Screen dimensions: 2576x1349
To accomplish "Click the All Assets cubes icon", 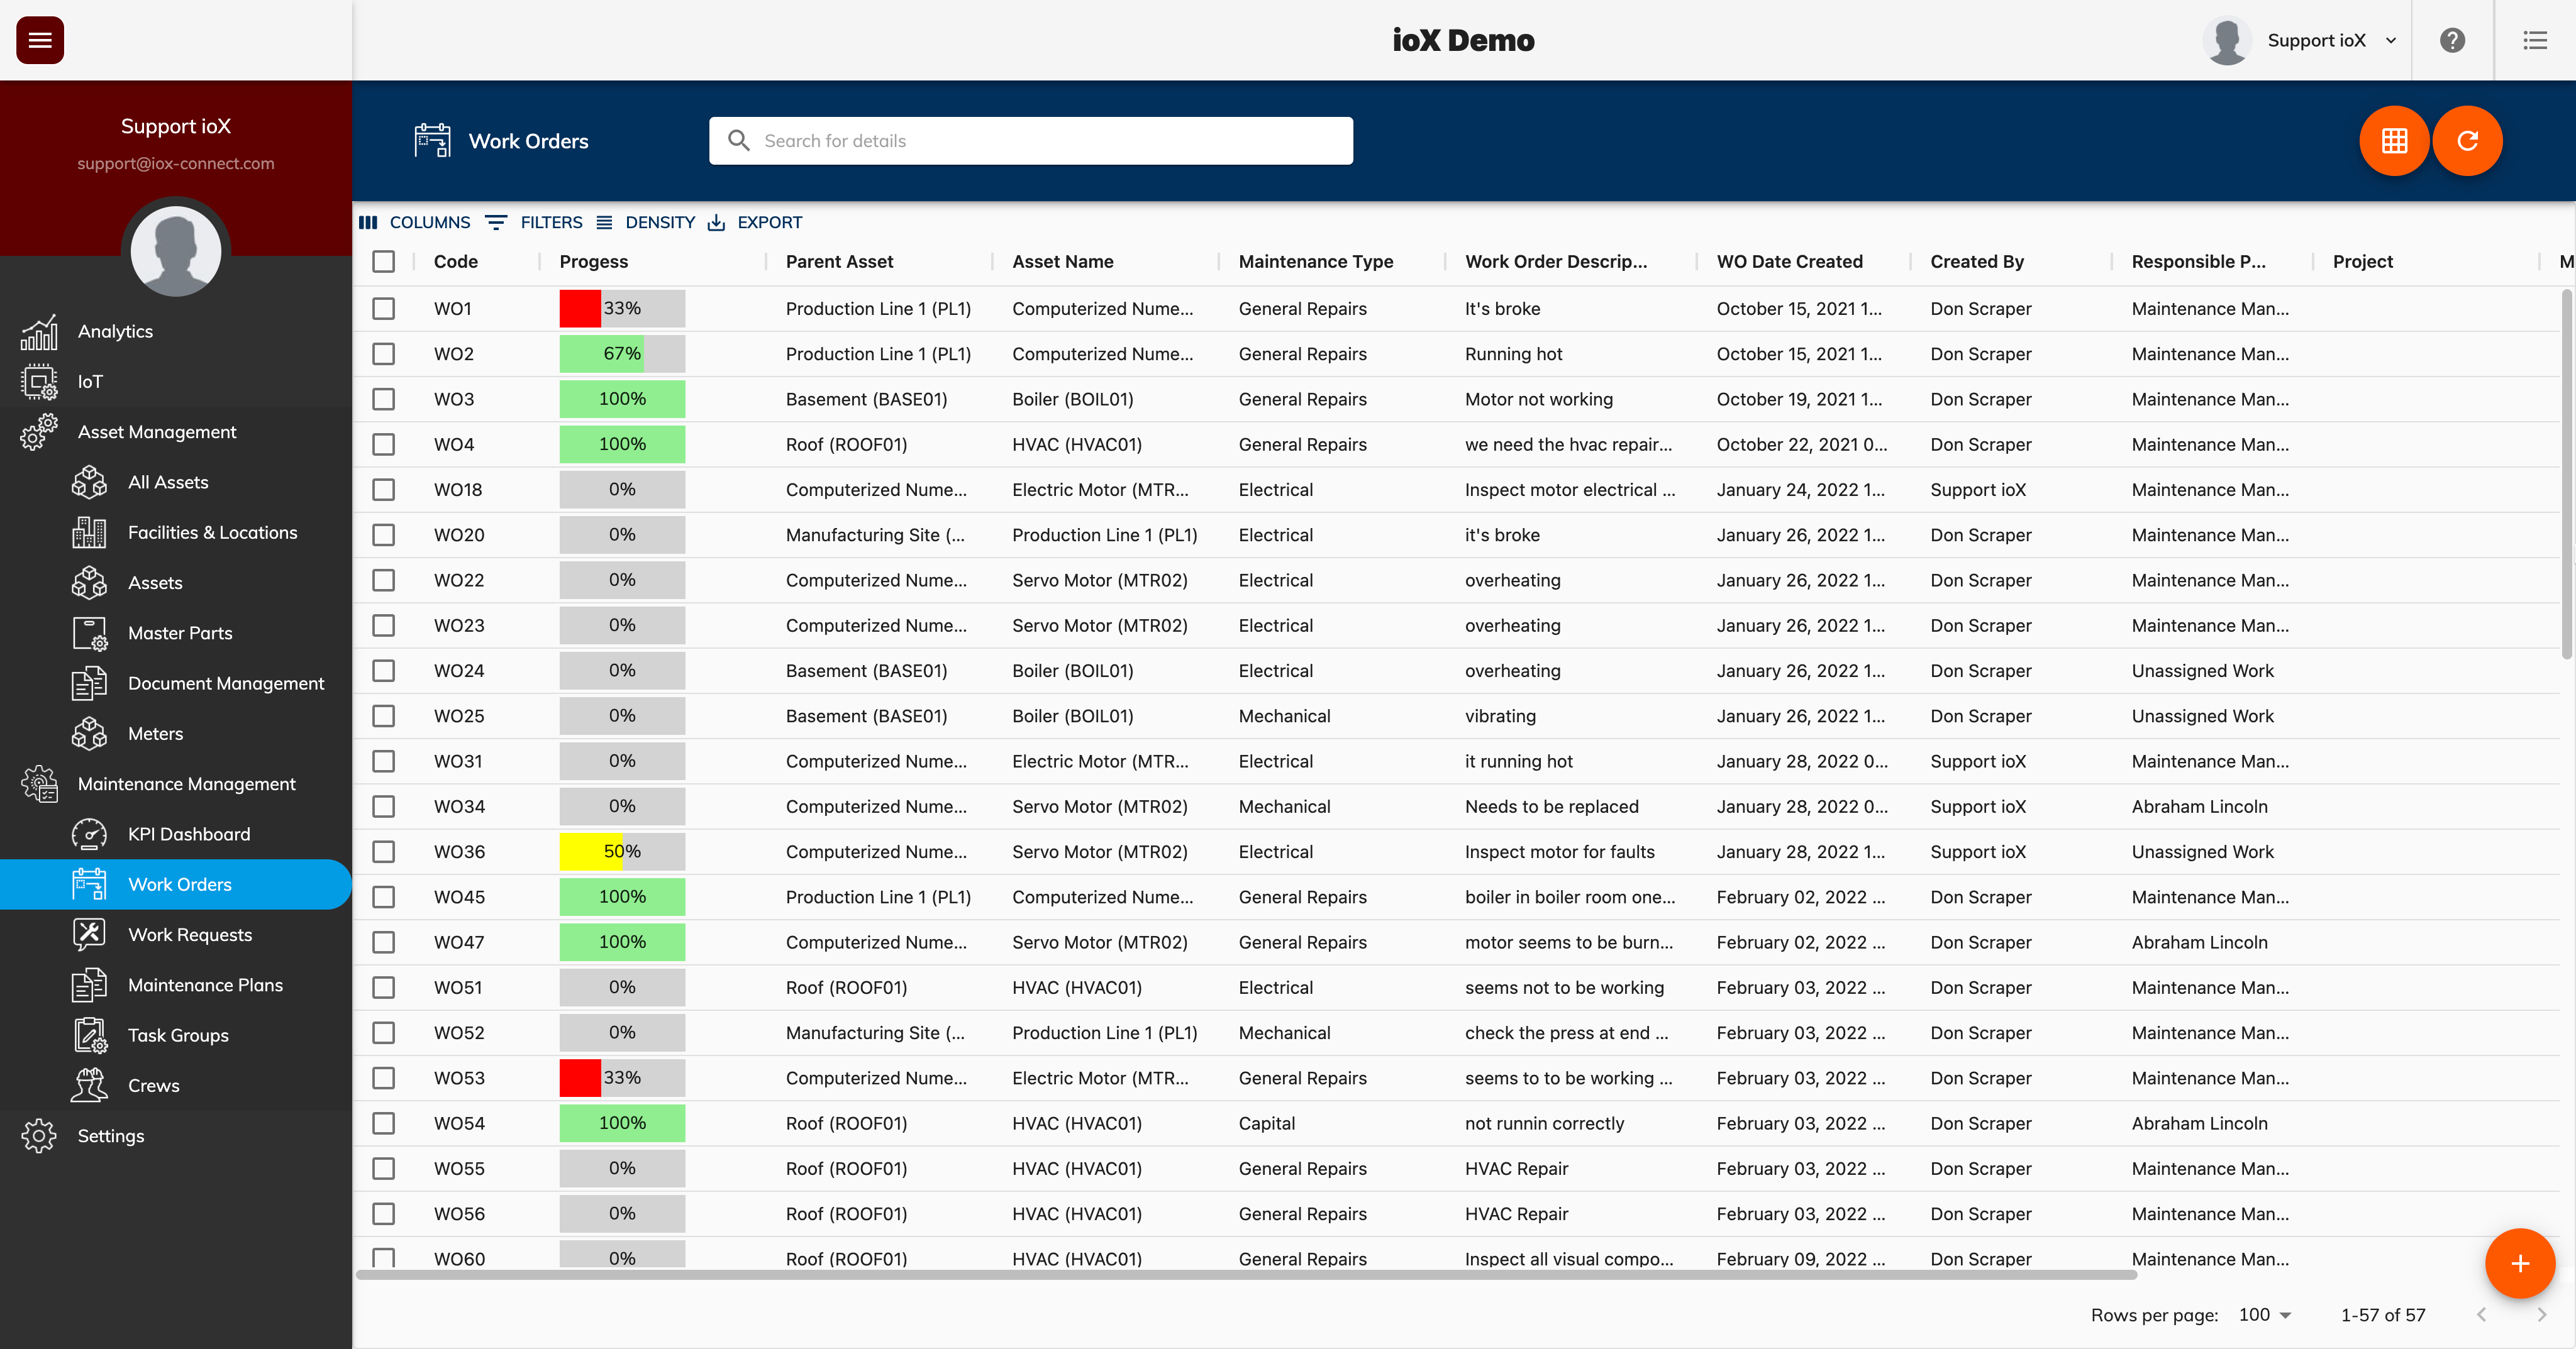I will tap(89, 482).
